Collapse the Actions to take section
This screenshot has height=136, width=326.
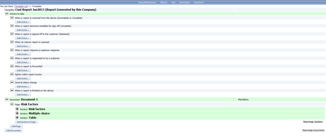point(7,14)
